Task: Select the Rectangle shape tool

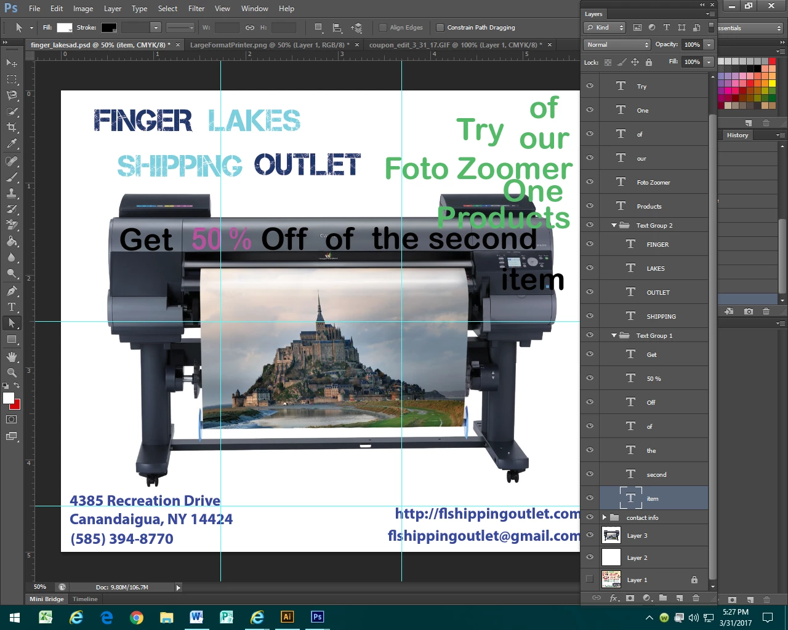Action: tap(12, 339)
